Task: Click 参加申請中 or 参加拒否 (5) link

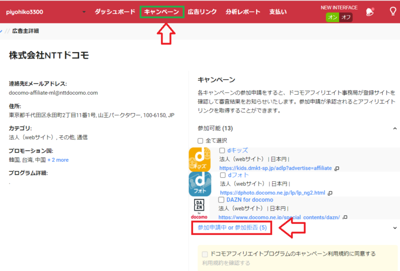Action: (x=232, y=227)
